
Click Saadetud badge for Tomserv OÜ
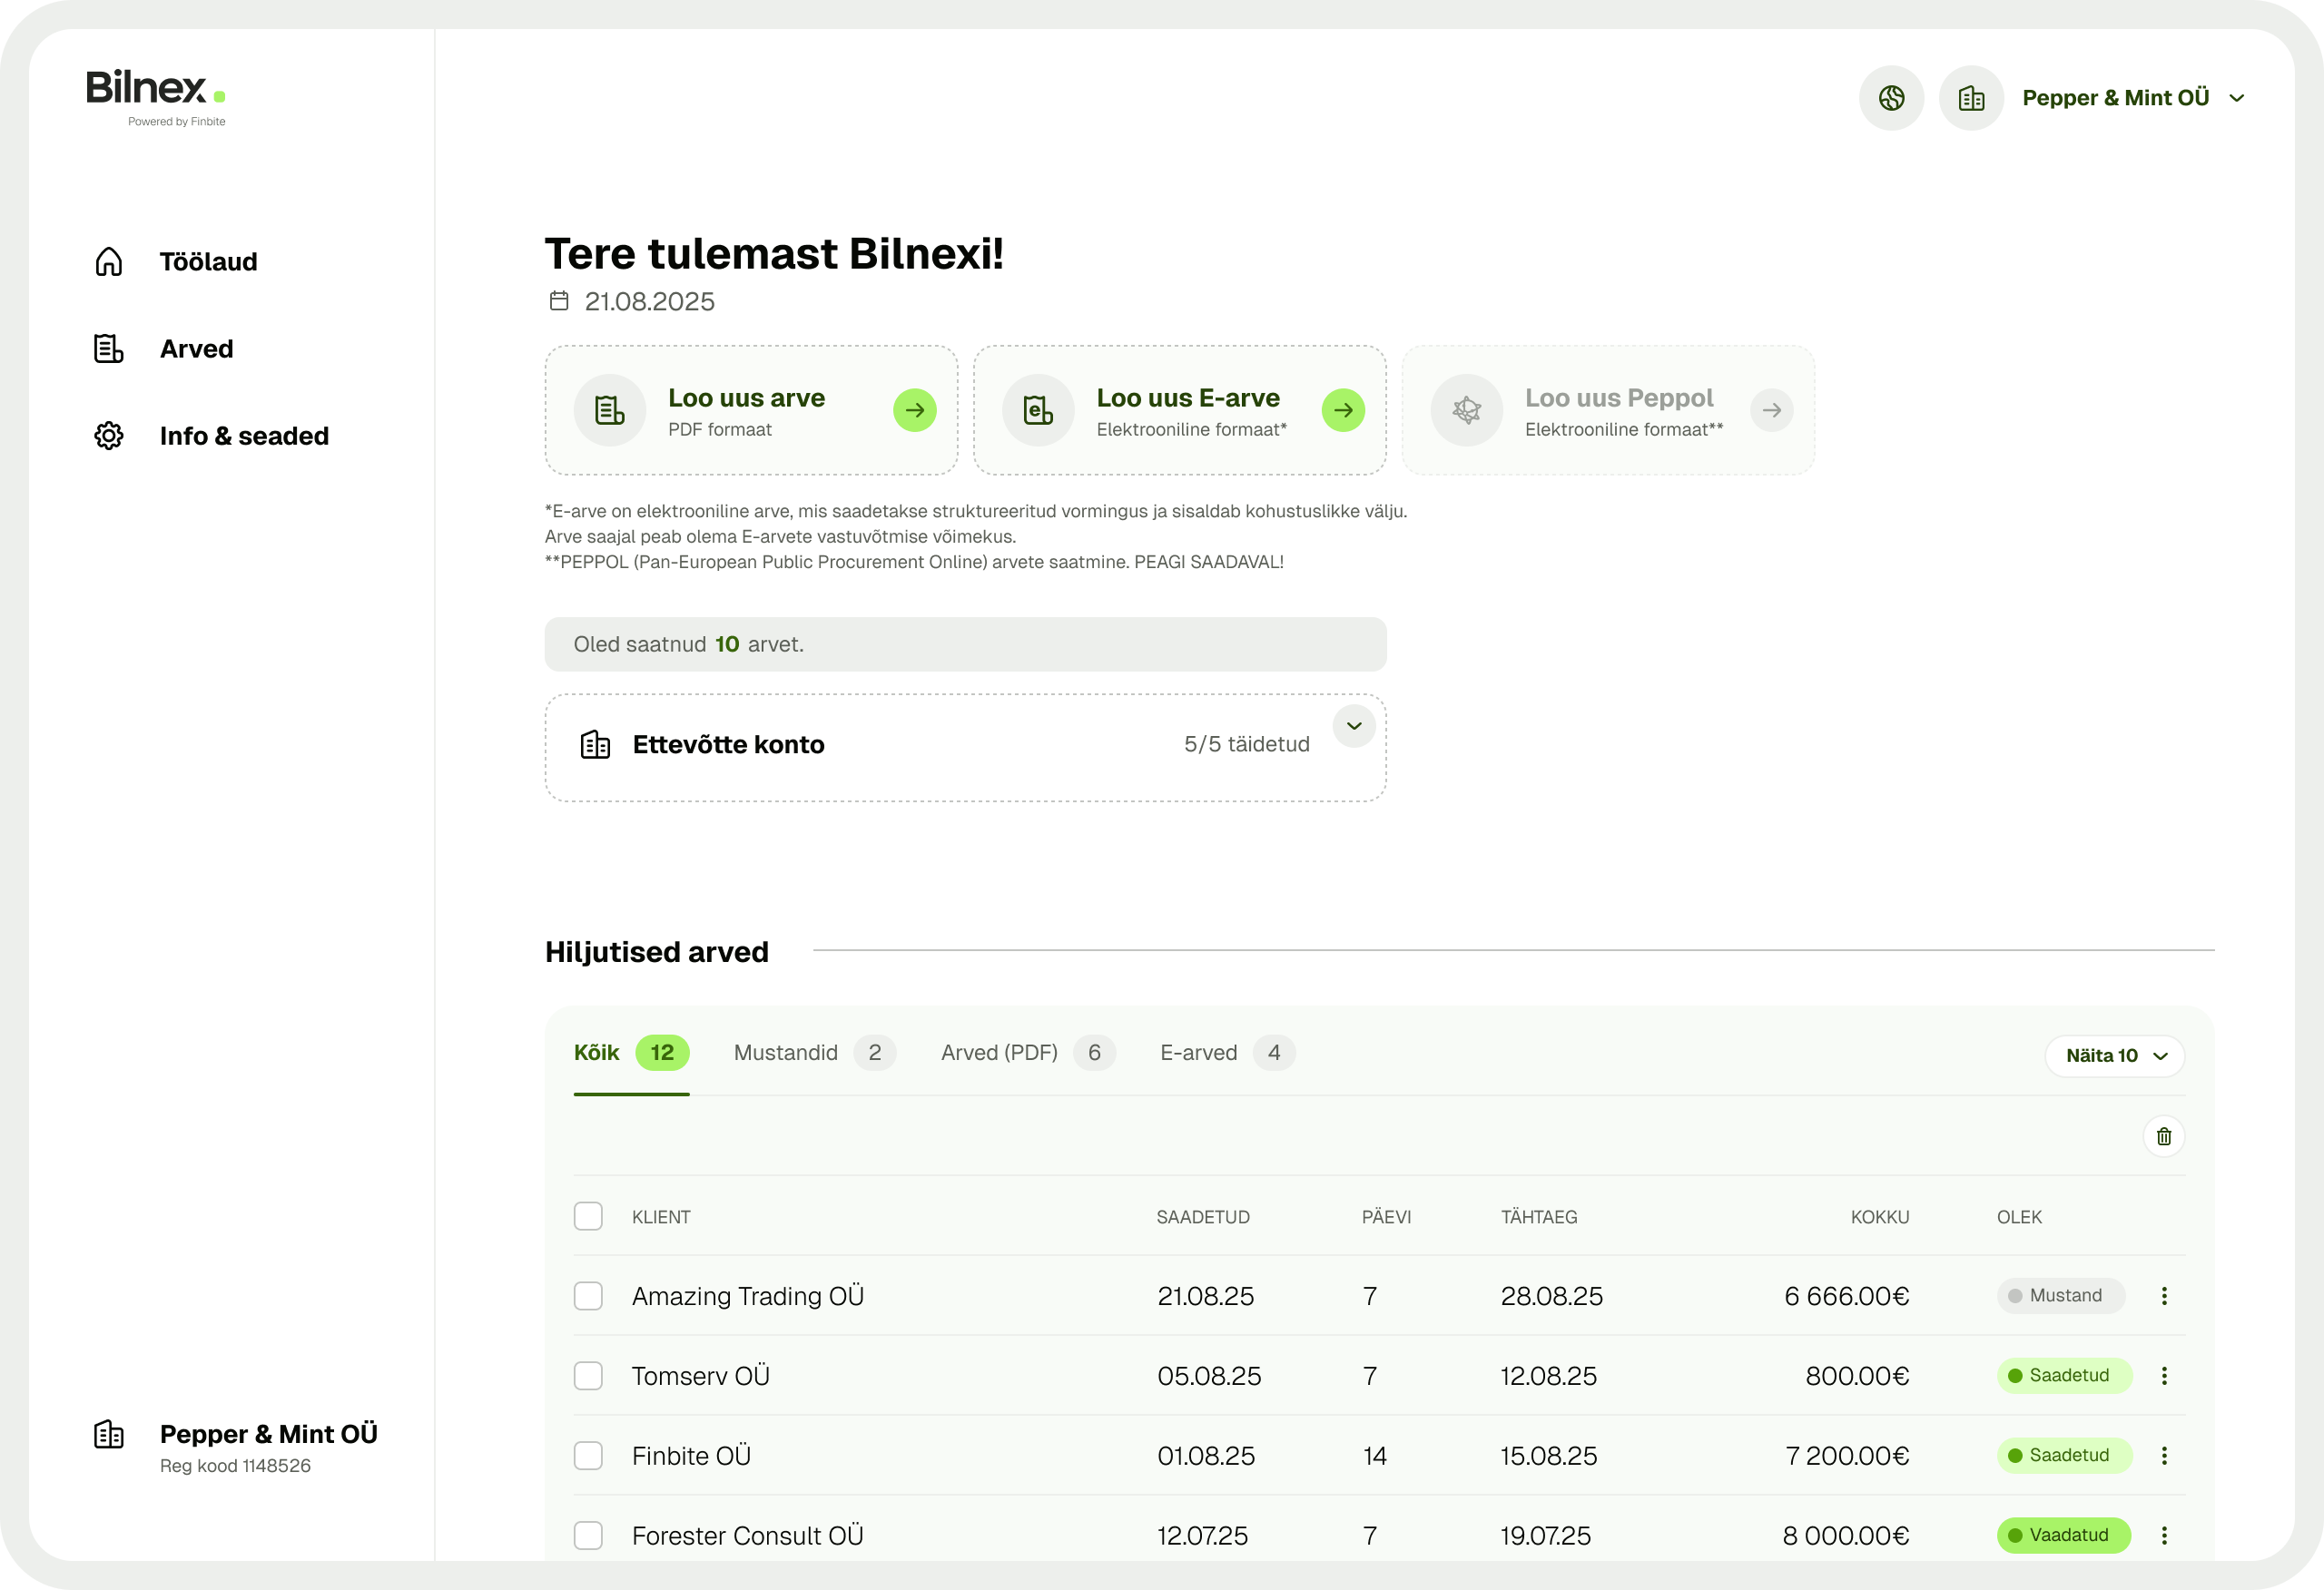click(2064, 1376)
